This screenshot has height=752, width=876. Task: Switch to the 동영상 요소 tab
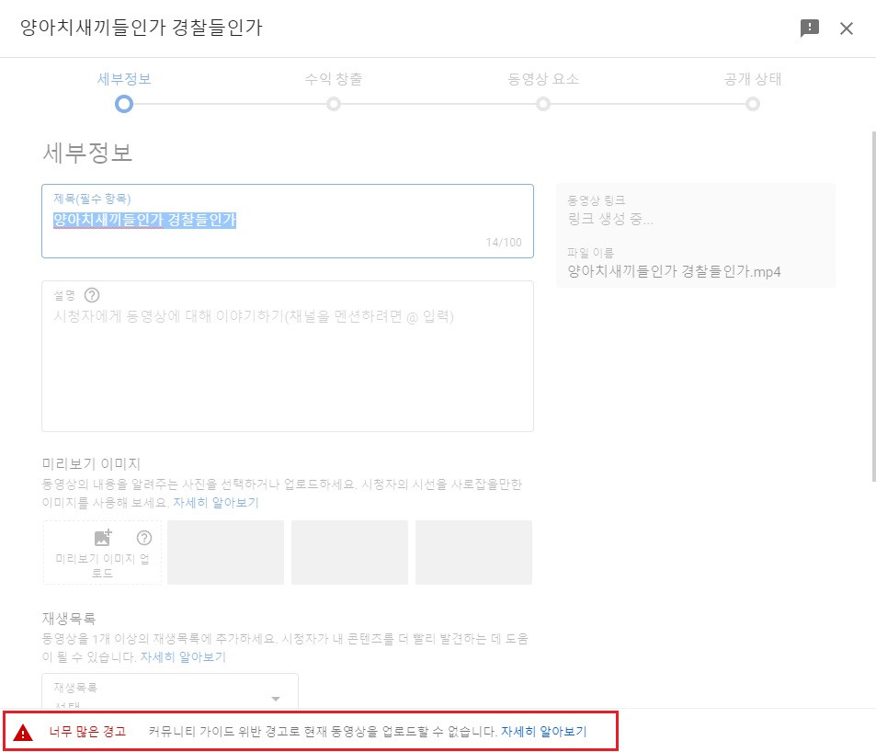pyautogui.click(x=543, y=79)
